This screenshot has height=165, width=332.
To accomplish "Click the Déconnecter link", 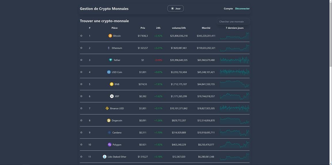I will [242, 9].
